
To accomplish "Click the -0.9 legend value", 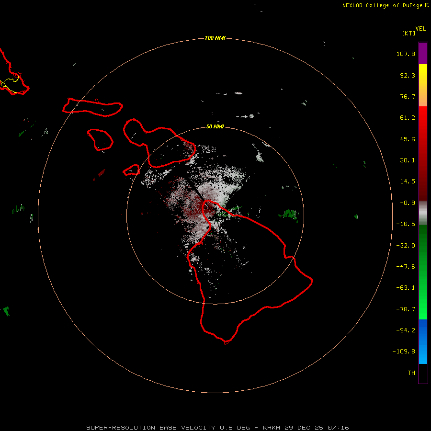I will click(408, 203).
